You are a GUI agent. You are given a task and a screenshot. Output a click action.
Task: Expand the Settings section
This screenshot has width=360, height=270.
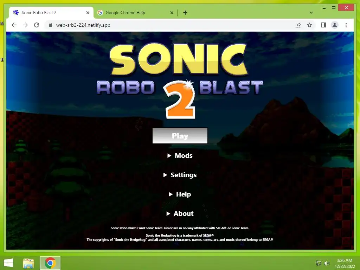[180, 175]
